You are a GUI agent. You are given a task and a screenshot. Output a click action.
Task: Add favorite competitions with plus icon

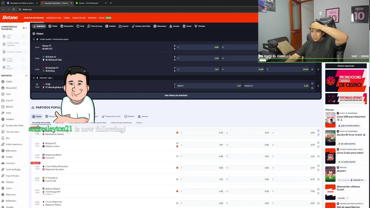(x=24, y=28)
